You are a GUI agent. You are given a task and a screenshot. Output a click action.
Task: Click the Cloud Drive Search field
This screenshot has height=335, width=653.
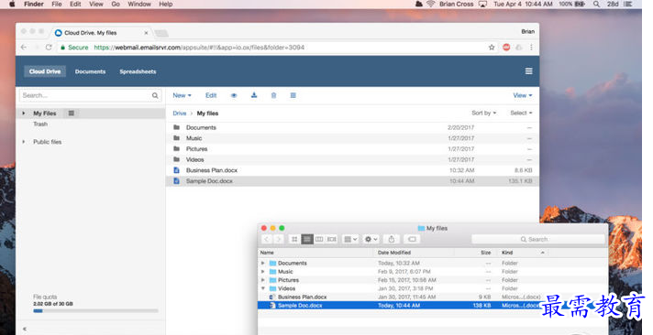90,95
